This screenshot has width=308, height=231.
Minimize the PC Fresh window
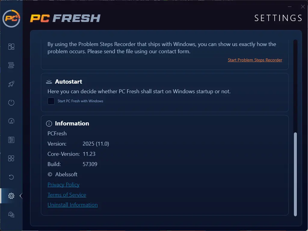[x=290, y=7]
